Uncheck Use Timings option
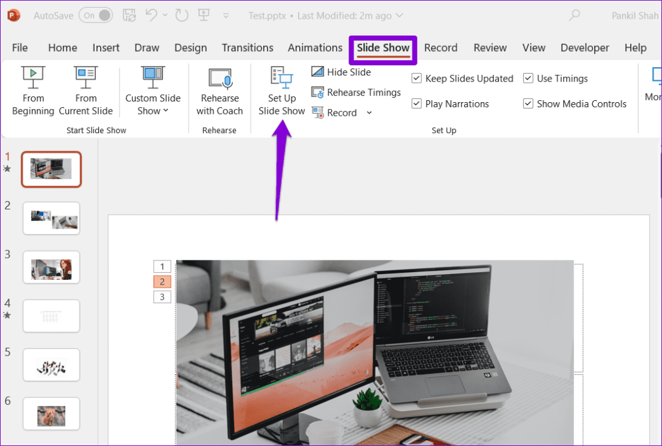 [528, 78]
